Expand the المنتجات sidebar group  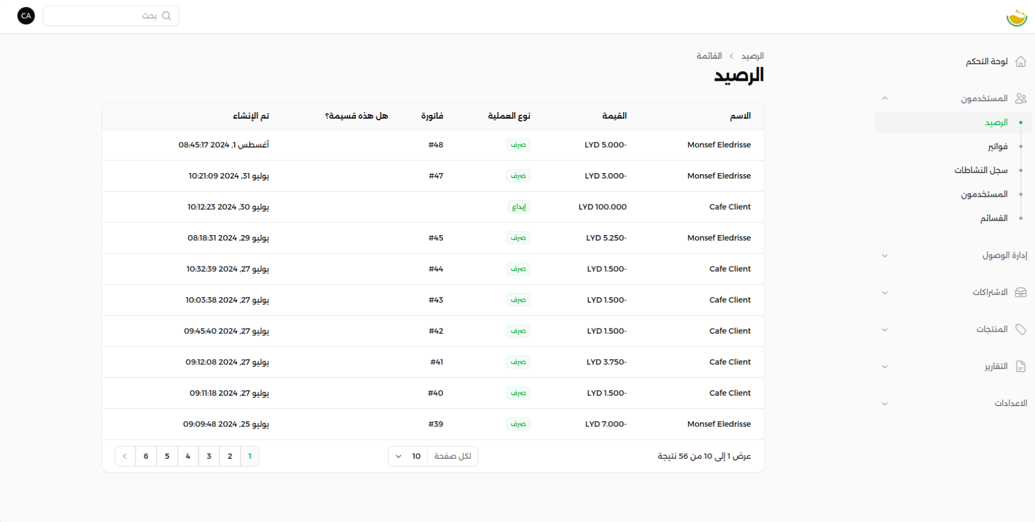pos(885,329)
